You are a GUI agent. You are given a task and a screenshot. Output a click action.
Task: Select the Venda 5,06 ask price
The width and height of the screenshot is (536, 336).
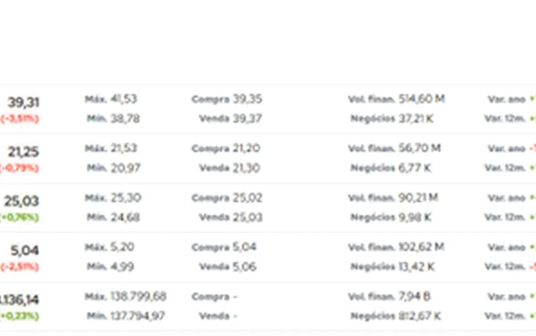(228, 266)
